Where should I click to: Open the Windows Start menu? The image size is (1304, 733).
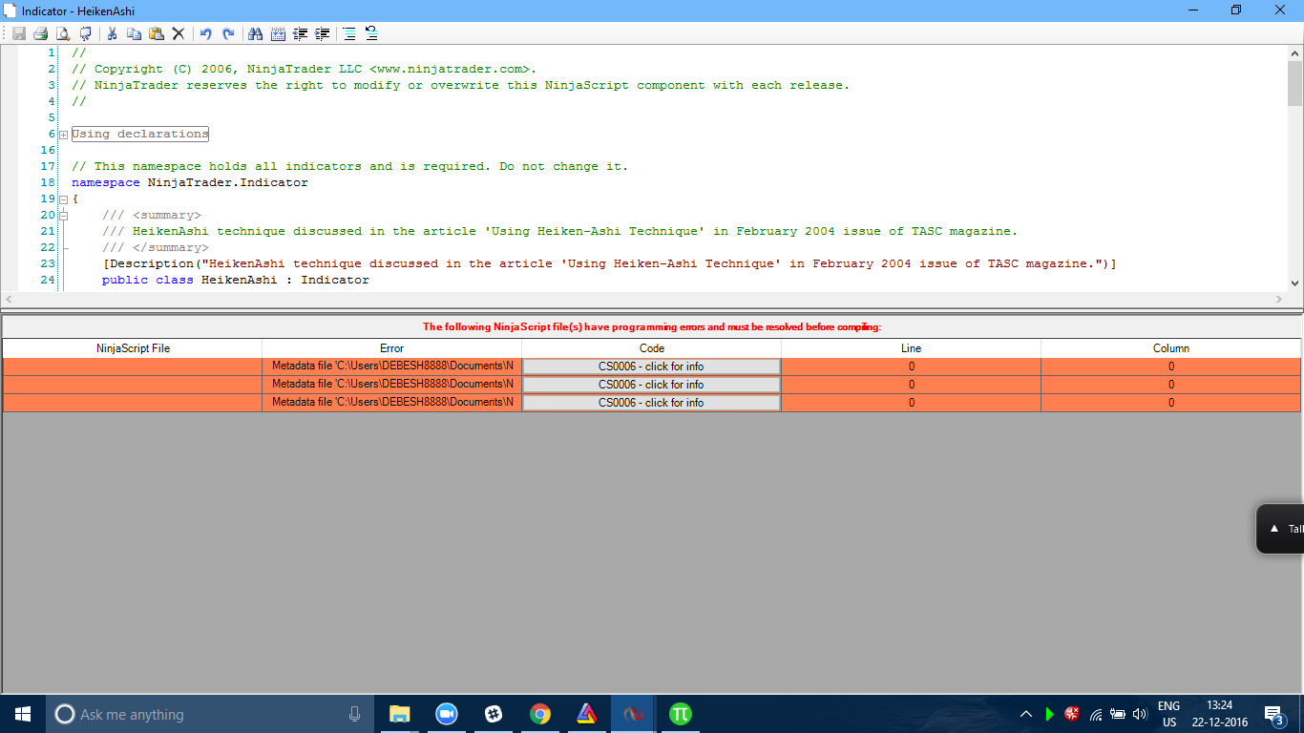pos(22,714)
